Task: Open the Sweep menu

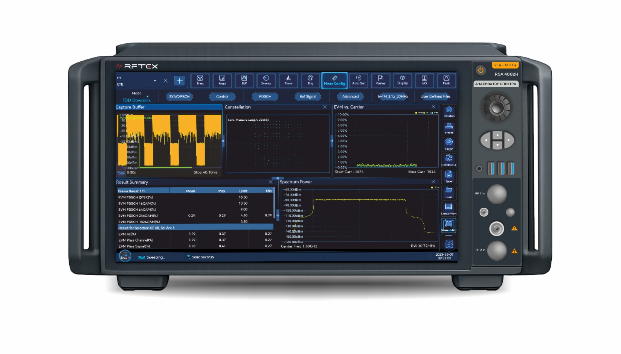Action: point(266,80)
